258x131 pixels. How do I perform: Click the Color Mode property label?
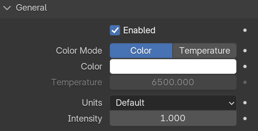point(79,50)
